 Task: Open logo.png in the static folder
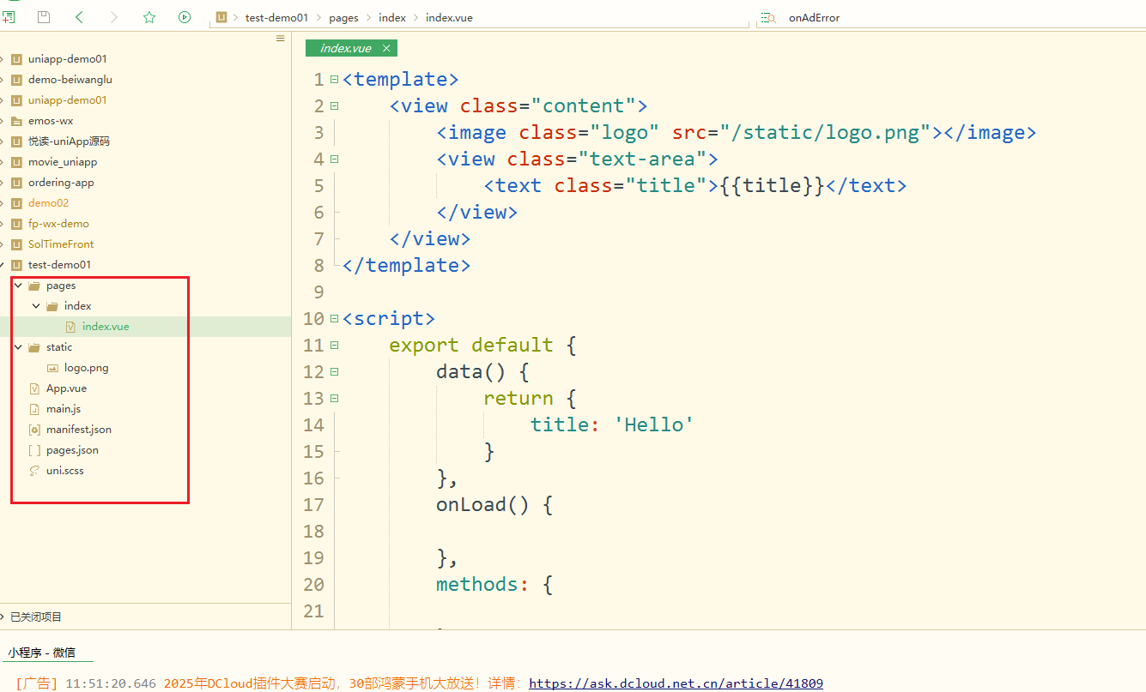[x=87, y=368]
